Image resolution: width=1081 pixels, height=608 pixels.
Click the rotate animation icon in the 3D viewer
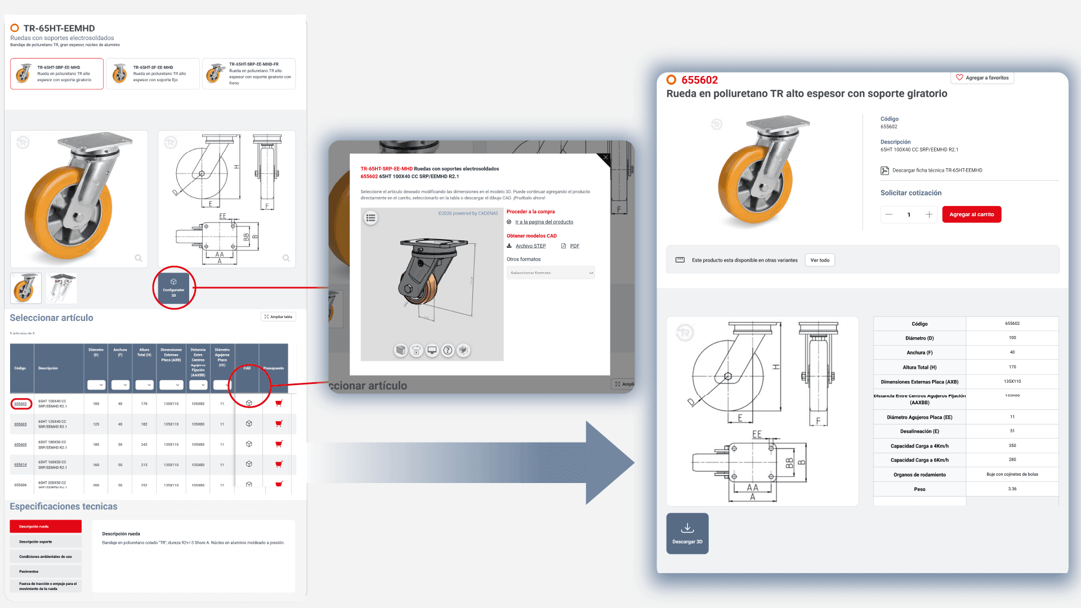coord(416,350)
